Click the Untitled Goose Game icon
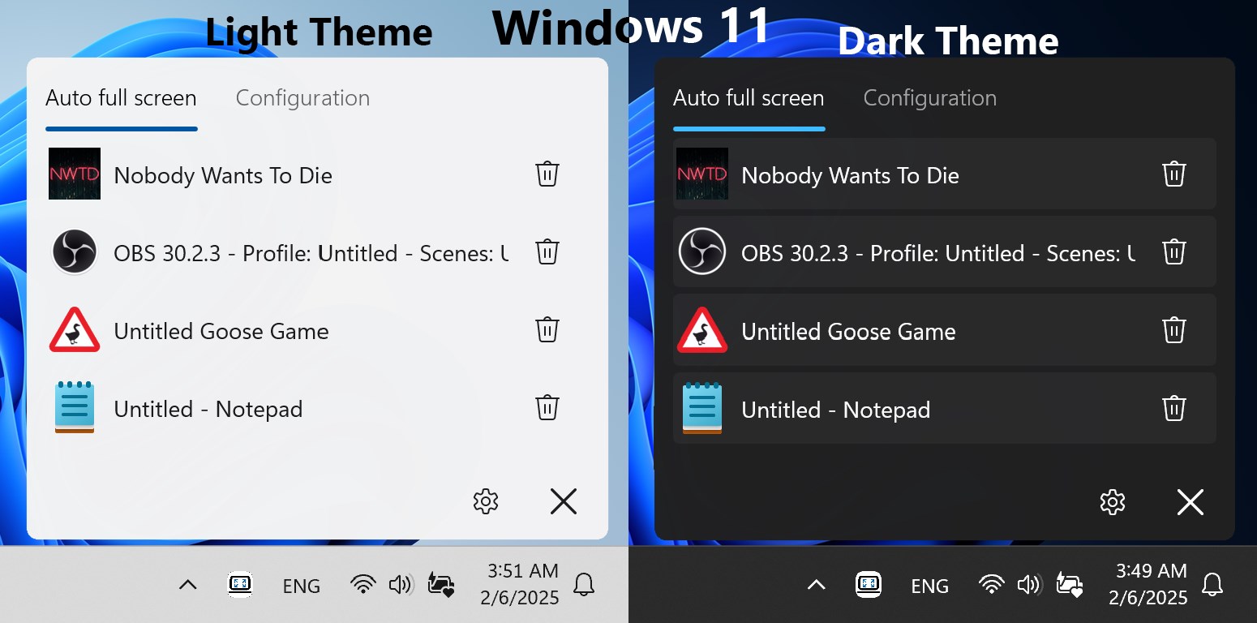 click(75, 330)
